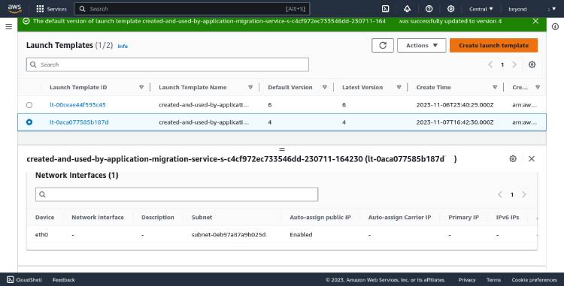564x286 pixels.
Task: Sort by Create Time column
Action: coord(495,87)
